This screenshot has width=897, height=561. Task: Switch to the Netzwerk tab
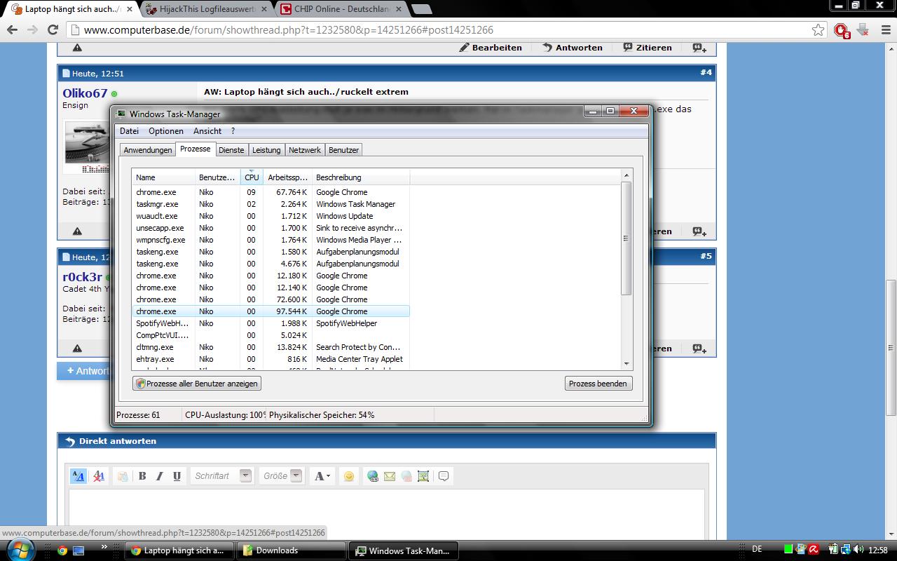point(305,150)
